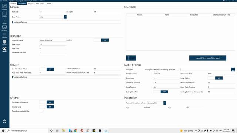237x133 pixels.
Task: Select the Options gear icon in sidebar
Action: (x=4, y=49)
